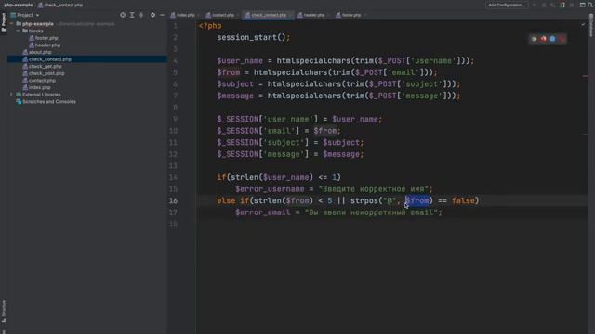Open file in blue browser icon
595x334 pixels.
tap(552, 39)
